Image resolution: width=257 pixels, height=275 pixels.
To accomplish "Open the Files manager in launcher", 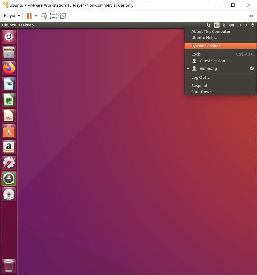I will coord(9,53).
